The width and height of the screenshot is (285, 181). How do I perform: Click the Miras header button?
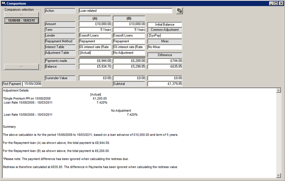click(165, 41)
